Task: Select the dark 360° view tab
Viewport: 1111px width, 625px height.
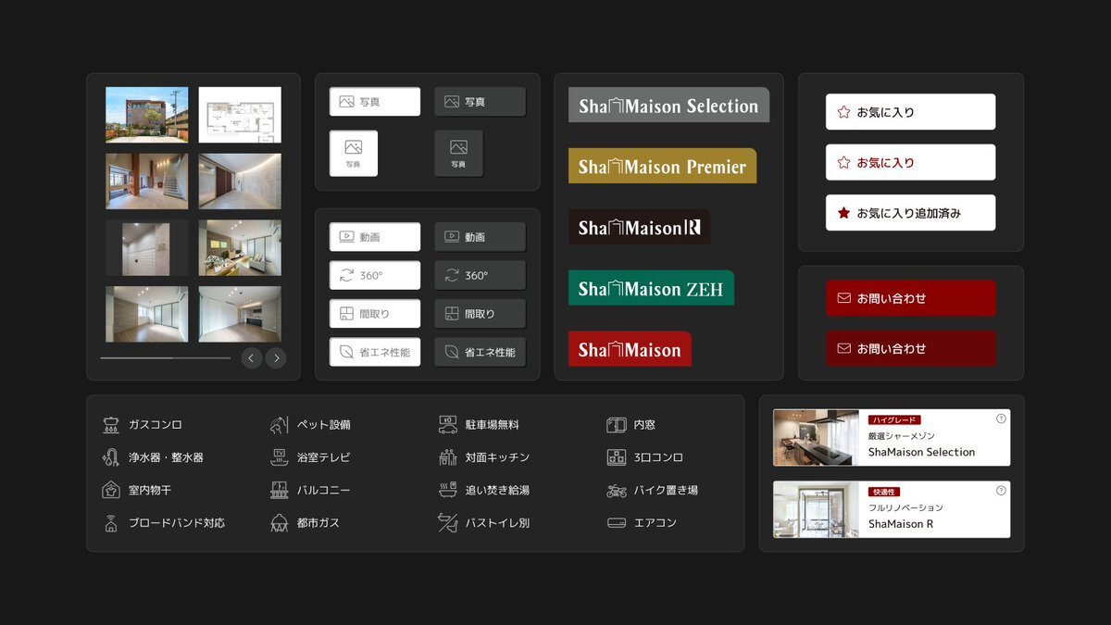Action: [480, 275]
